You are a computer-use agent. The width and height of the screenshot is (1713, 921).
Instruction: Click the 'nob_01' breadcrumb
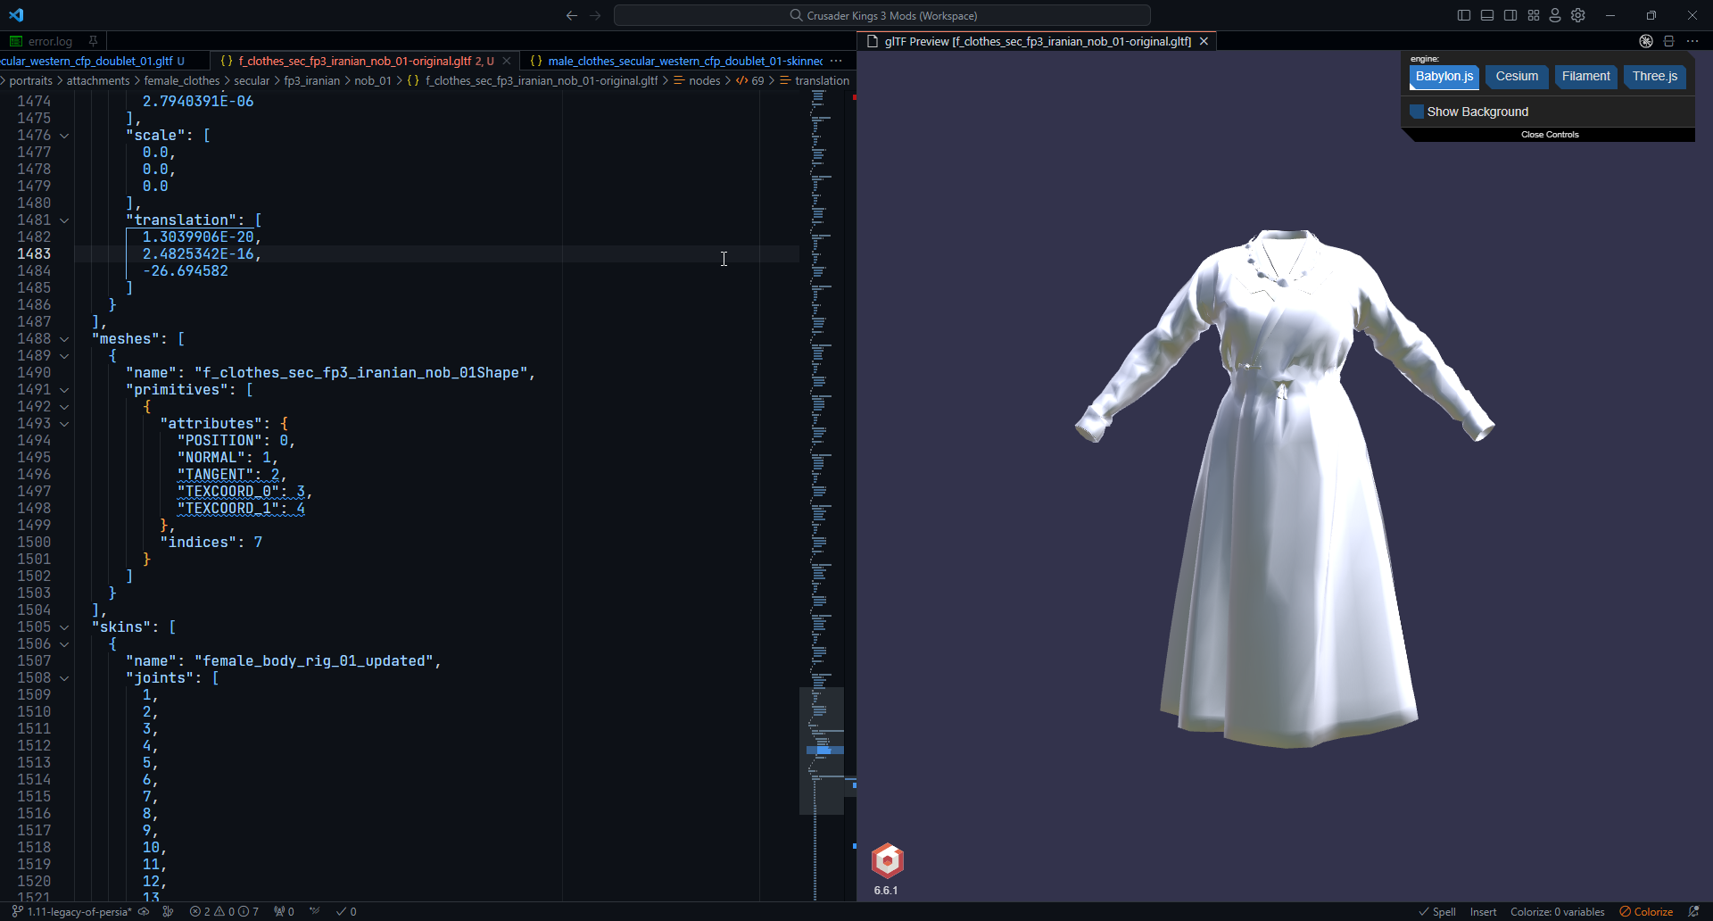(x=373, y=80)
